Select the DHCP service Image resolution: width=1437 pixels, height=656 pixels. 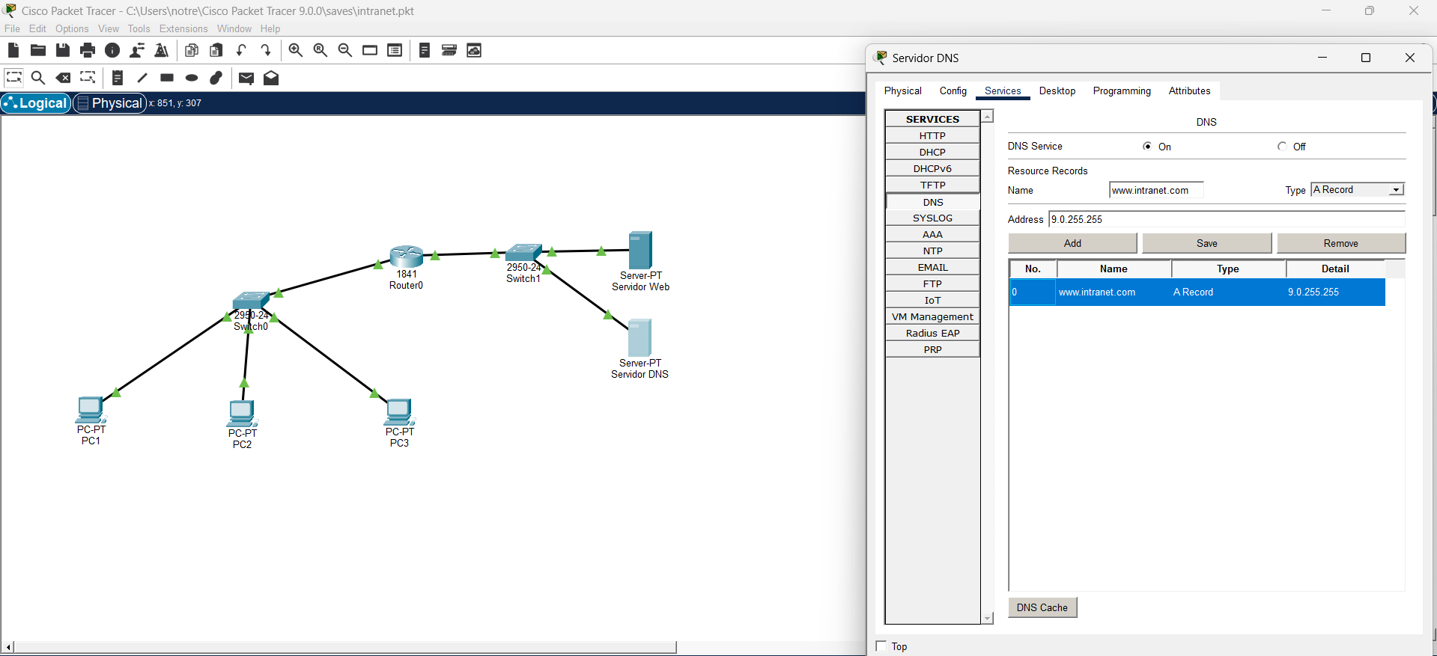[932, 152]
